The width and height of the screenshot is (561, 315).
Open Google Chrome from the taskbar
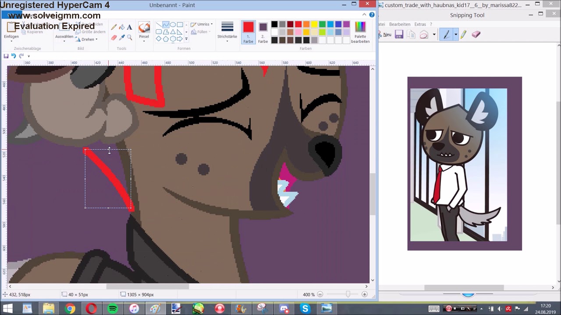pos(70,309)
